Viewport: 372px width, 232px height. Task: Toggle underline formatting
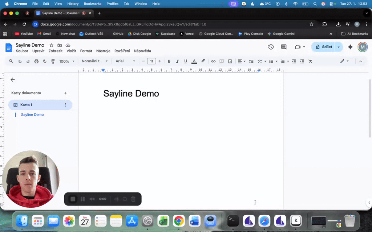point(185,61)
